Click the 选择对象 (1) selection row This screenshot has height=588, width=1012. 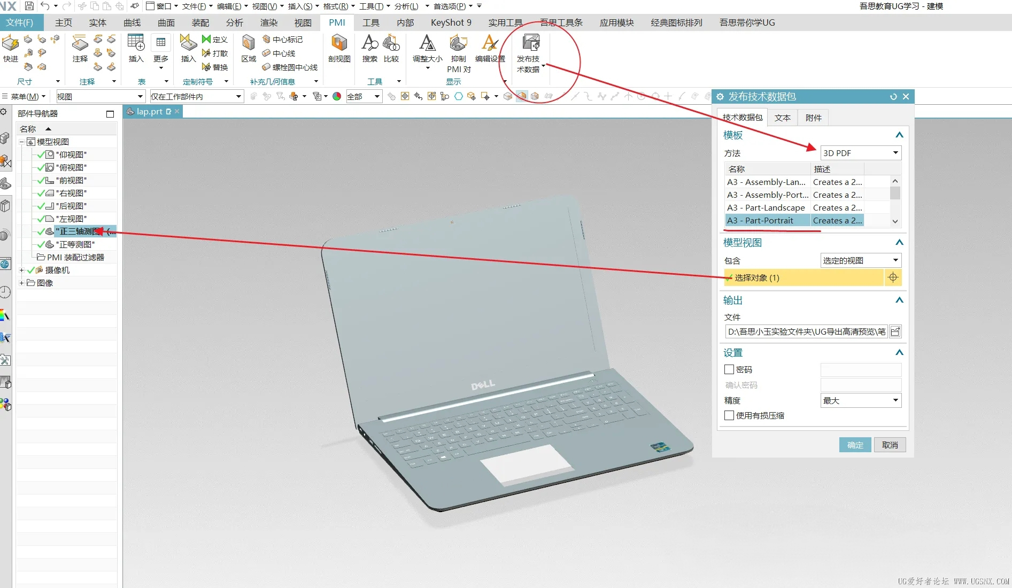click(804, 277)
